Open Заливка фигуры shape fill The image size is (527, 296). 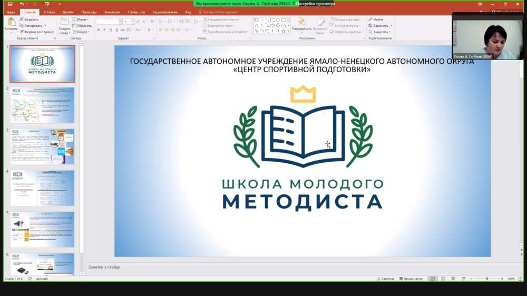pos(345,19)
